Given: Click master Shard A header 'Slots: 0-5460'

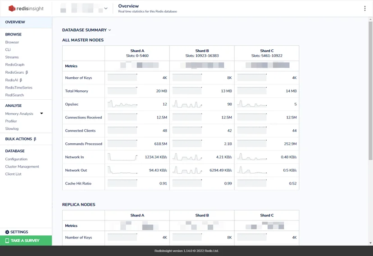Looking at the screenshot, I should (137, 56).
